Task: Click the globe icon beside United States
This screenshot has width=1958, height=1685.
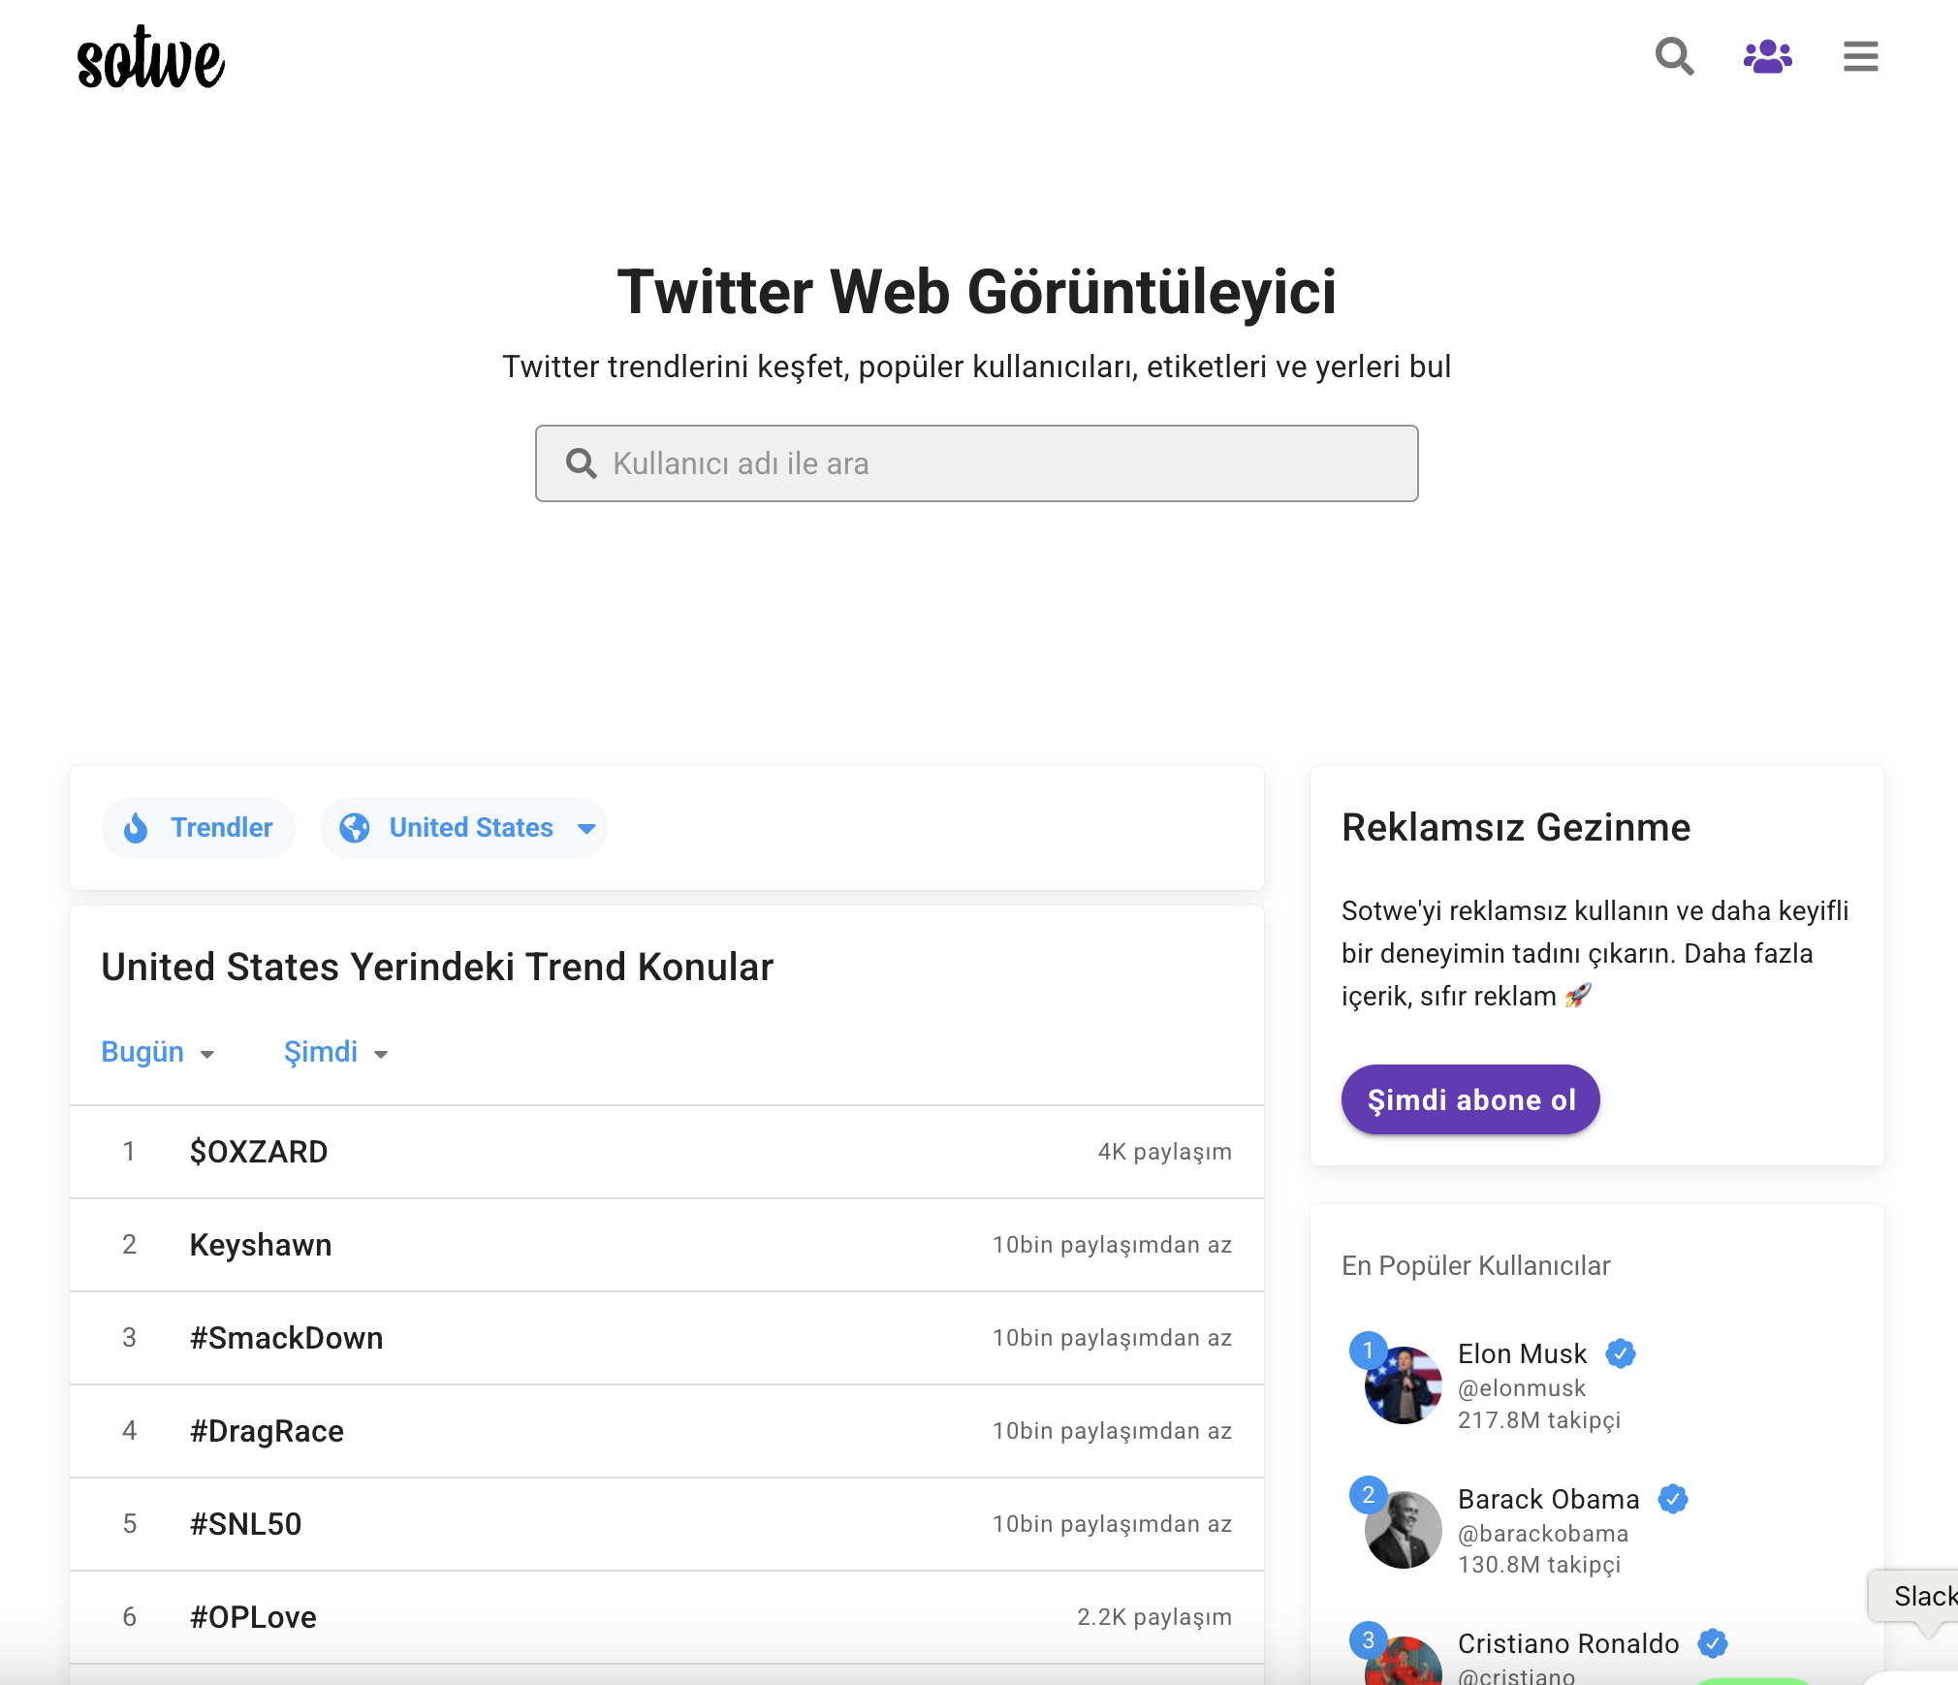Action: 354,828
